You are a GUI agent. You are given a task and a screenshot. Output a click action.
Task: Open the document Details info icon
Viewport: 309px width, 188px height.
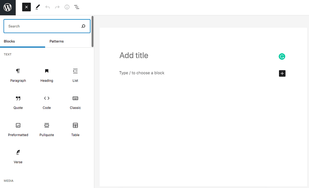click(67, 7)
